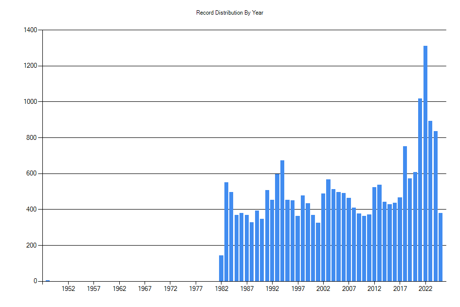Select the bar above the 1992 label
The height and width of the screenshot is (307, 460).
click(272, 241)
